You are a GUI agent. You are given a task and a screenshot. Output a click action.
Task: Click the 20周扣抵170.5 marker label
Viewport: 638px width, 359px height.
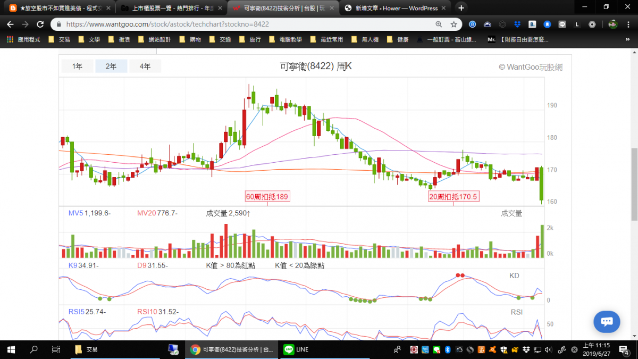coord(454,197)
